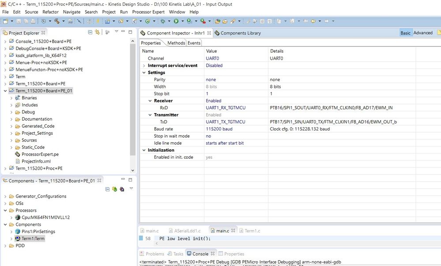Click the binary file icon in toolbar
The height and width of the screenshot is (266, 441).
[70, 21]
